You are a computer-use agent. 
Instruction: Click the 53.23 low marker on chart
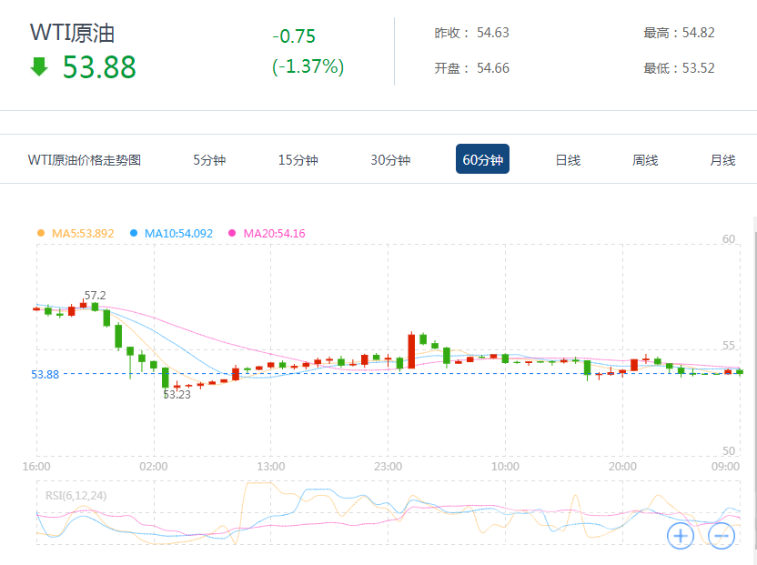point(177,395)
